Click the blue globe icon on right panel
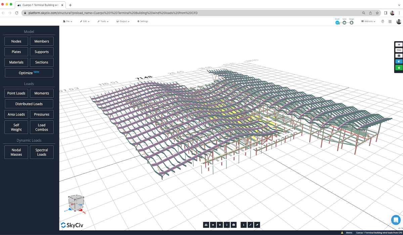 [x=399, y=61]
